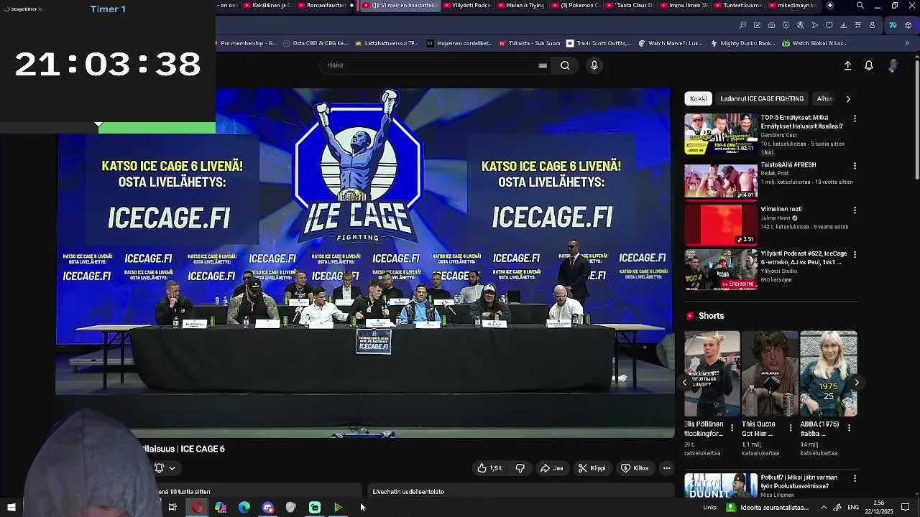Open TVkaista - Sub Suora bookmark

pyautogui.click(x=530, y=43)
